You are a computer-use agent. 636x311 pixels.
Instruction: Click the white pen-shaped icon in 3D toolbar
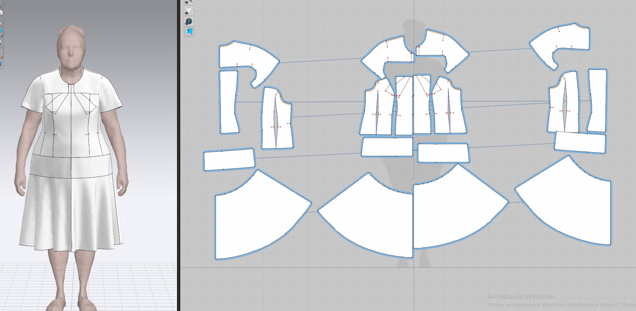1,42
